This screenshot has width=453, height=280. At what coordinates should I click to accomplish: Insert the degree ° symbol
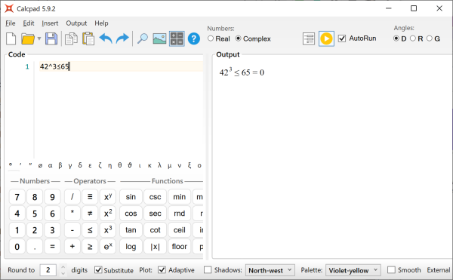[x=11, y=165]
